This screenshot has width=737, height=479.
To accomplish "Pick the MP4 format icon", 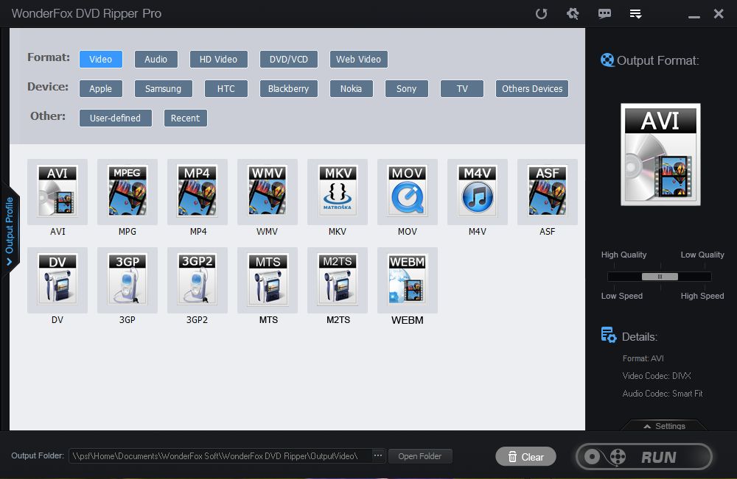I will 198,192.
